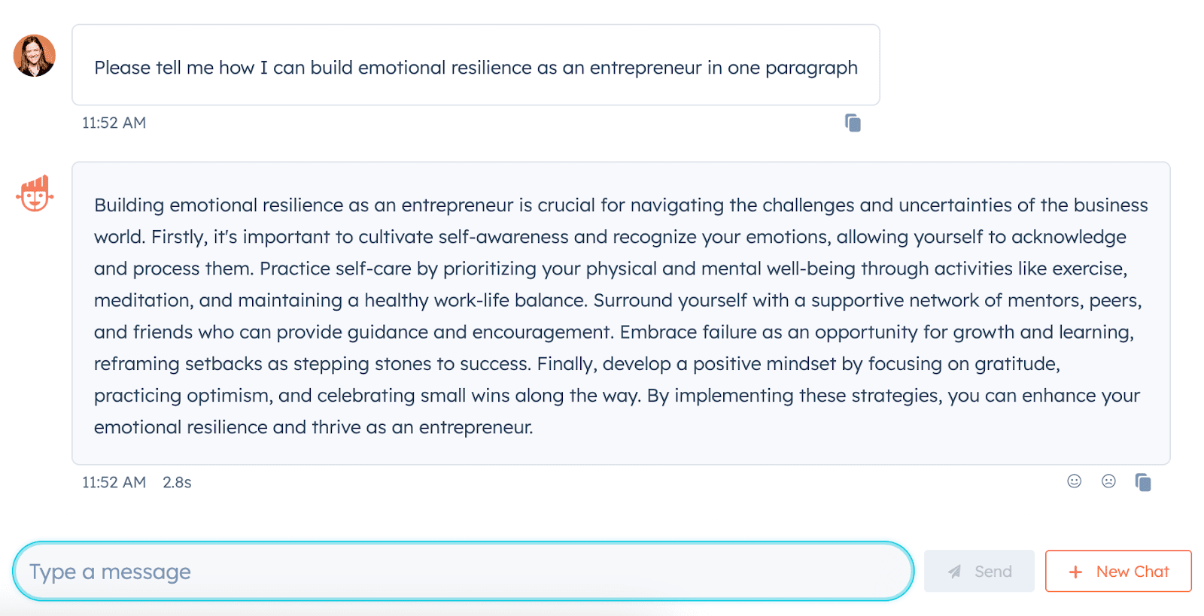The height and width of the screenshot is (616, 1204).
Task: Rate the response with the sad face
Action: (1108, 481)
